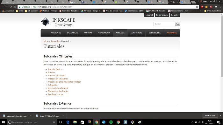Open the DESARROLLA menu
The image size is (223, 125).
155,33
